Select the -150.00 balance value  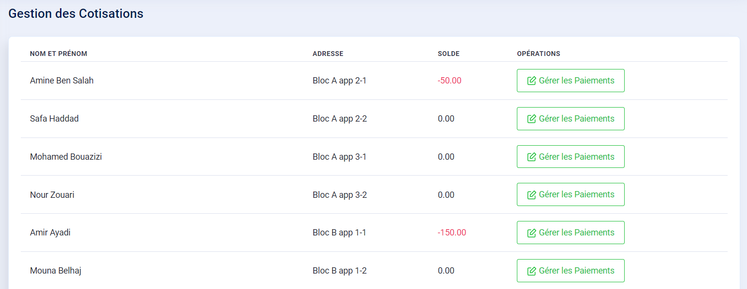pyautogui.click(x=452, y=233)
